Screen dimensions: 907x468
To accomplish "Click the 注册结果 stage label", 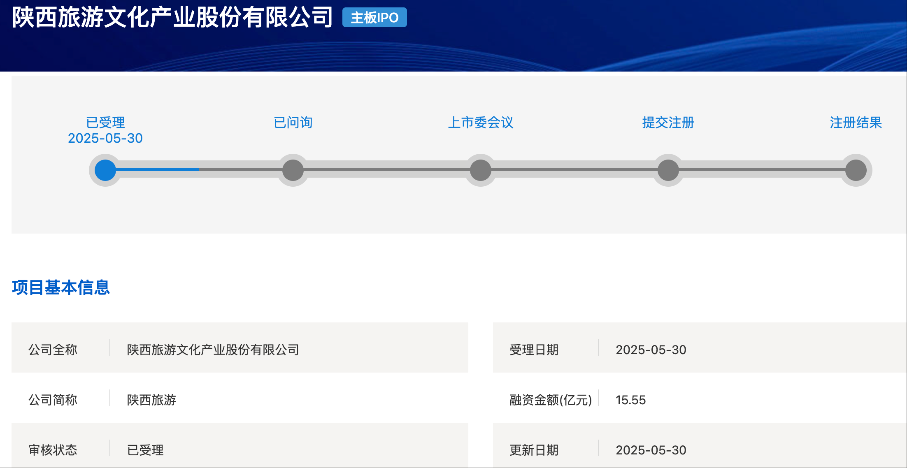I will [856, 123].
